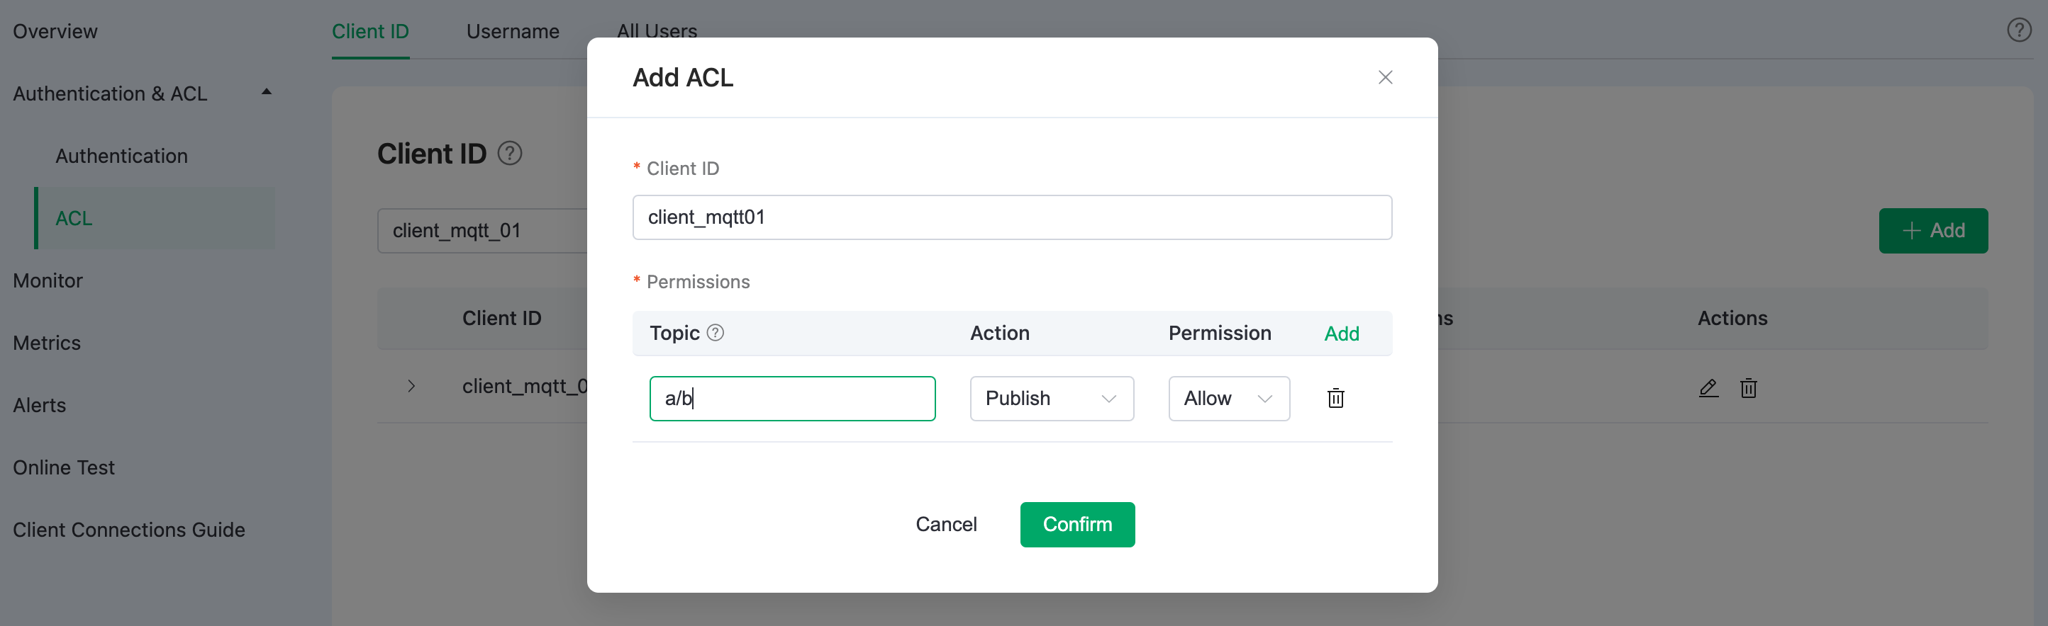Viewport: 2048px width, 626px height.
Task: Add another permission row via Add link
Action: coord(1341,334)
